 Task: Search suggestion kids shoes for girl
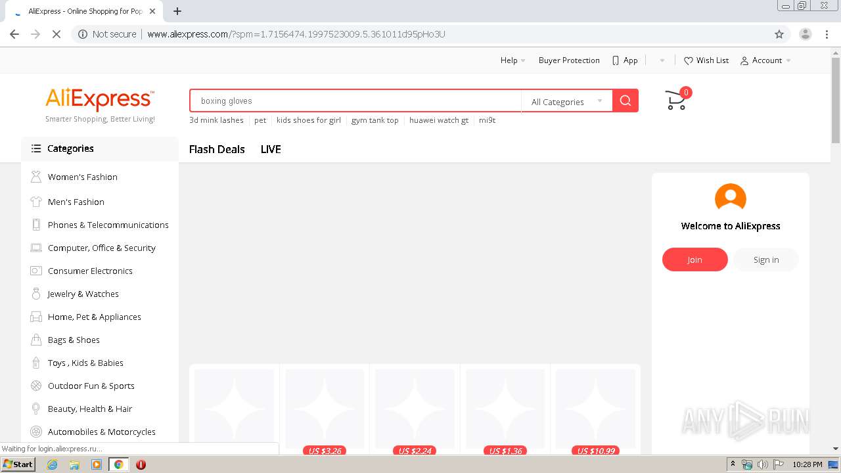[x=309, y=120]
